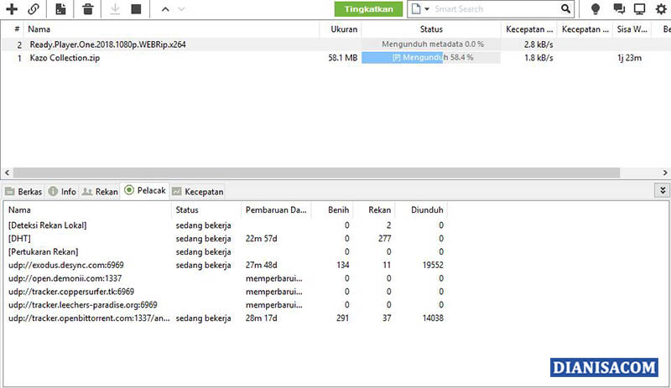Click the Remove Torrent trash icon
Screen dimensions: 671x388
pos(88,9)
